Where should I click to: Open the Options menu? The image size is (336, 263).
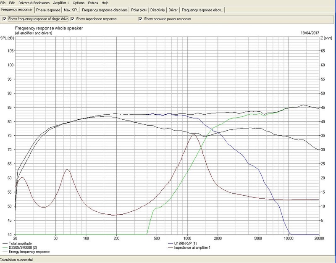click(x=79, y=3)
